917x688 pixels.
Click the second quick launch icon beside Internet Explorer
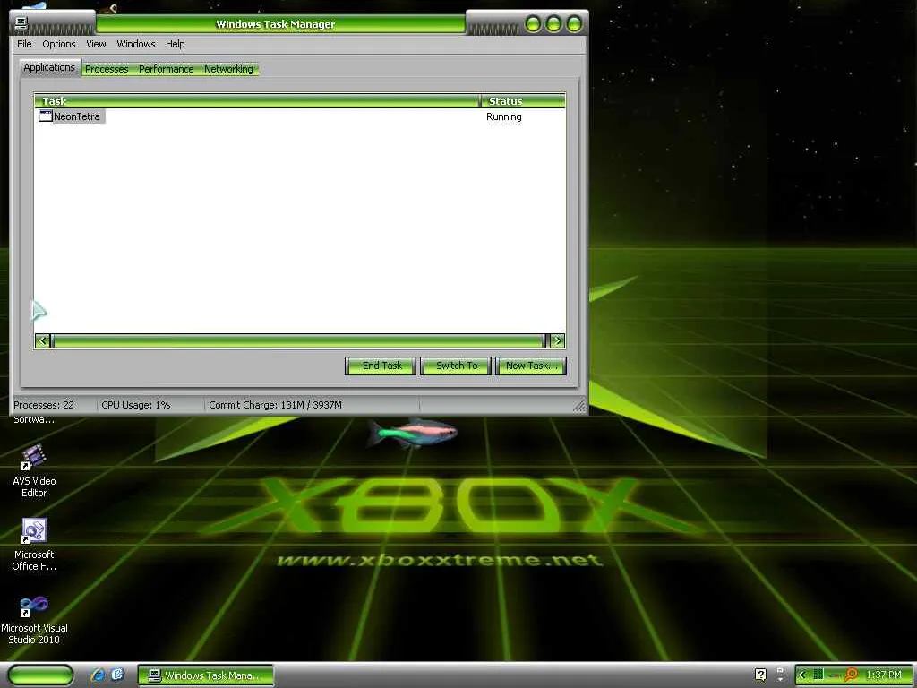coord(117,675)
